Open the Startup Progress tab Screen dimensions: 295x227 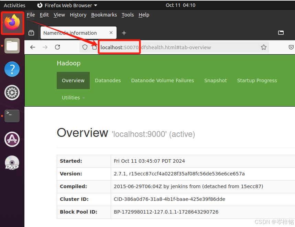(257, 80)
